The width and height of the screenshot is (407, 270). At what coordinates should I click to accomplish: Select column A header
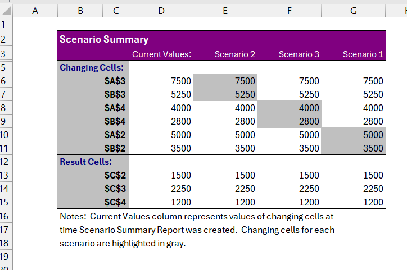point(35,11)
